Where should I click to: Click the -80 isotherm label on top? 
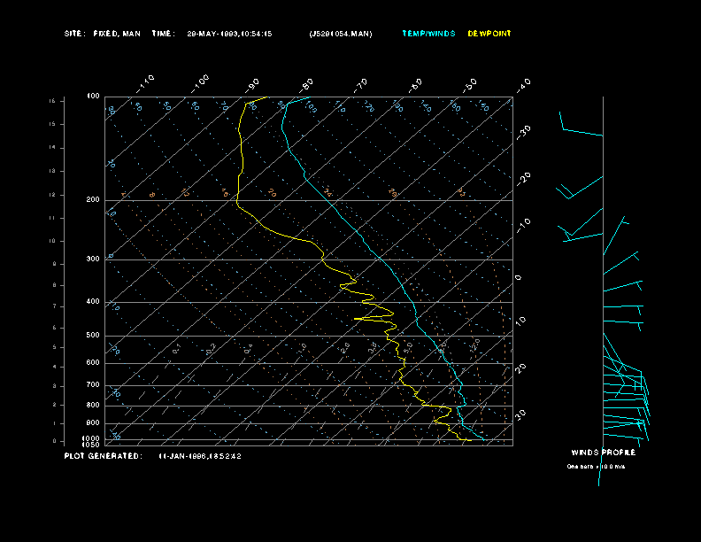pyautogui.click(x=306, y=85)
